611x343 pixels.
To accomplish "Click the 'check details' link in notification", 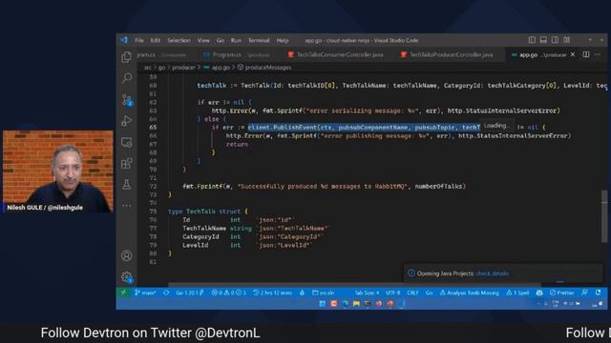I will click(493, 273).
